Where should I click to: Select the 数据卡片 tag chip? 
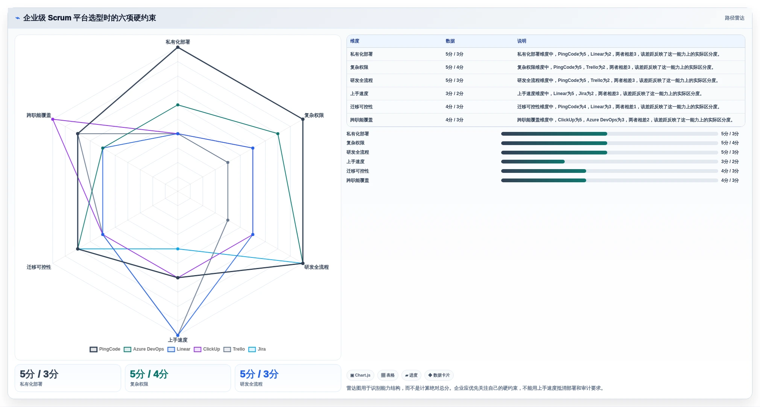click(x=439, y=375)
